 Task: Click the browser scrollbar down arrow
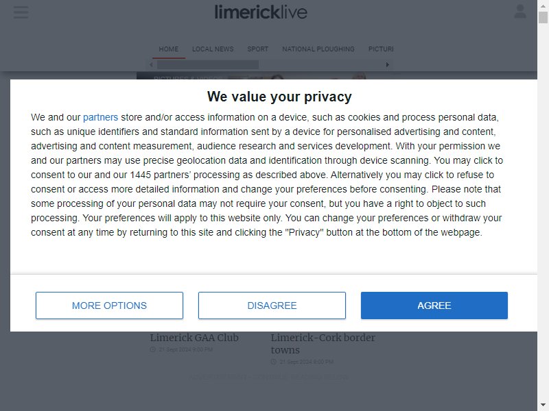point(543,406)
